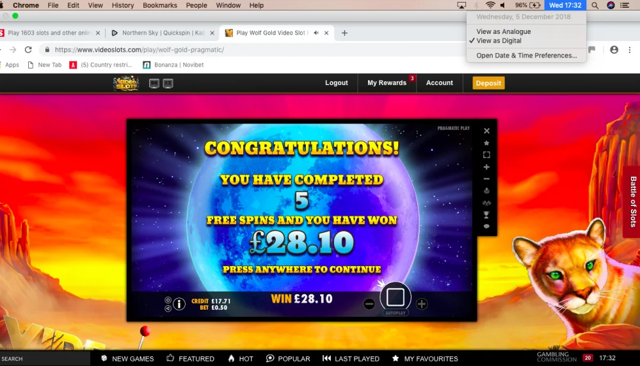
Task: Open the New Tab bookmark
Action: click(45, 65)
